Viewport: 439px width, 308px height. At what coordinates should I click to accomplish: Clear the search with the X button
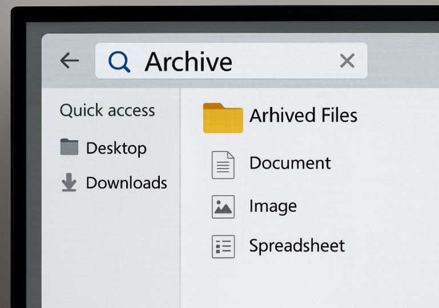pyautogui.click(x=347, y=61)
